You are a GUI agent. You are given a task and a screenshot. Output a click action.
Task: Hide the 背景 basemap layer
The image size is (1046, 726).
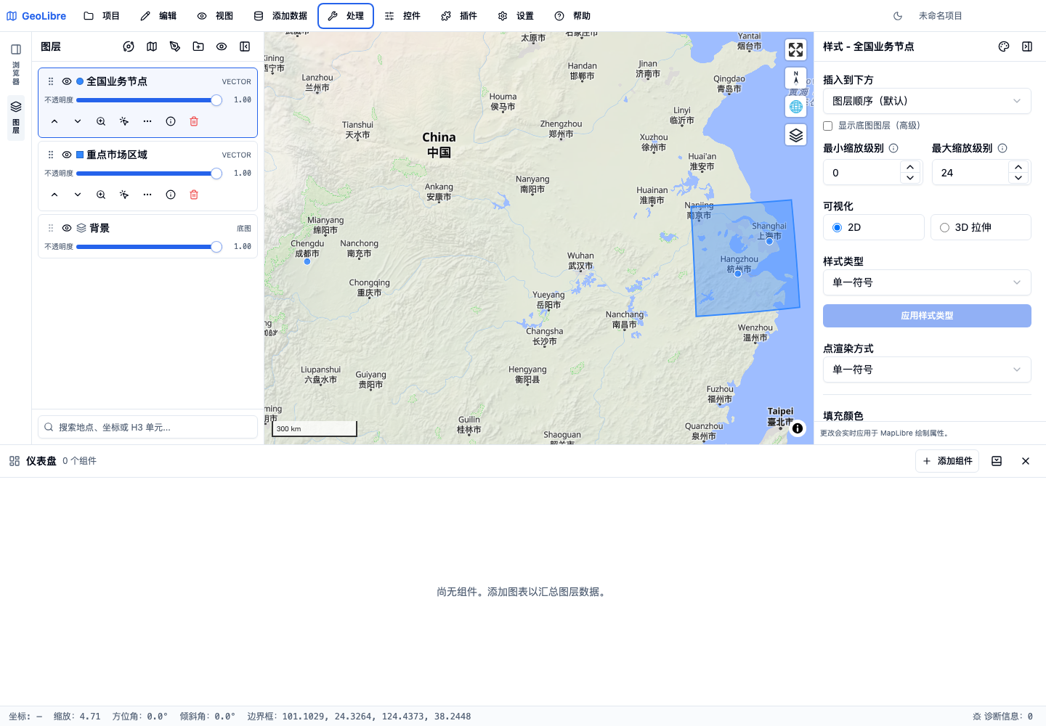tap(67, 228)
